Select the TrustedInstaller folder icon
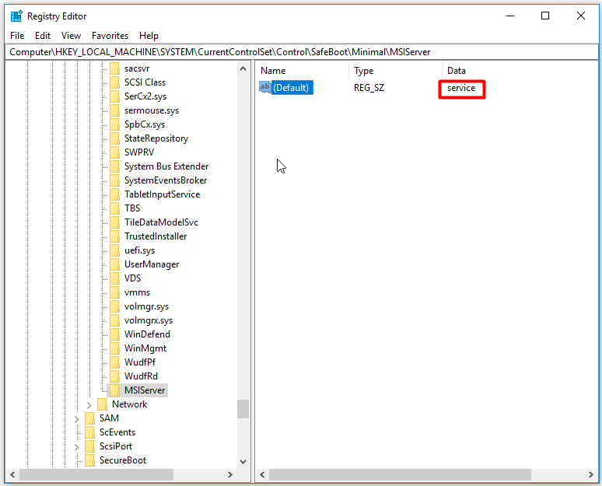 click(x=114, y=236)
